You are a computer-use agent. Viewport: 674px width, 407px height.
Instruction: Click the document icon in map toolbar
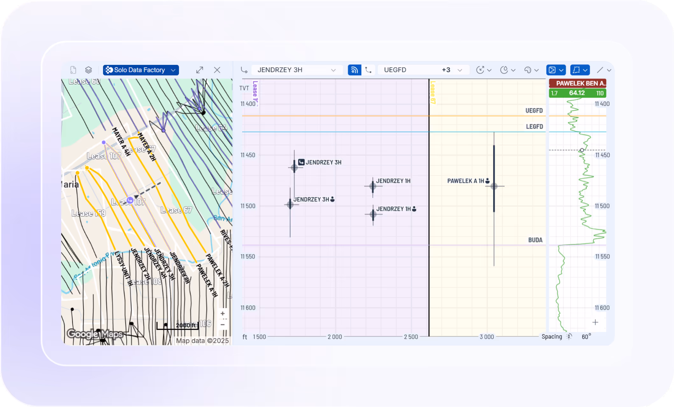point(73,70)
